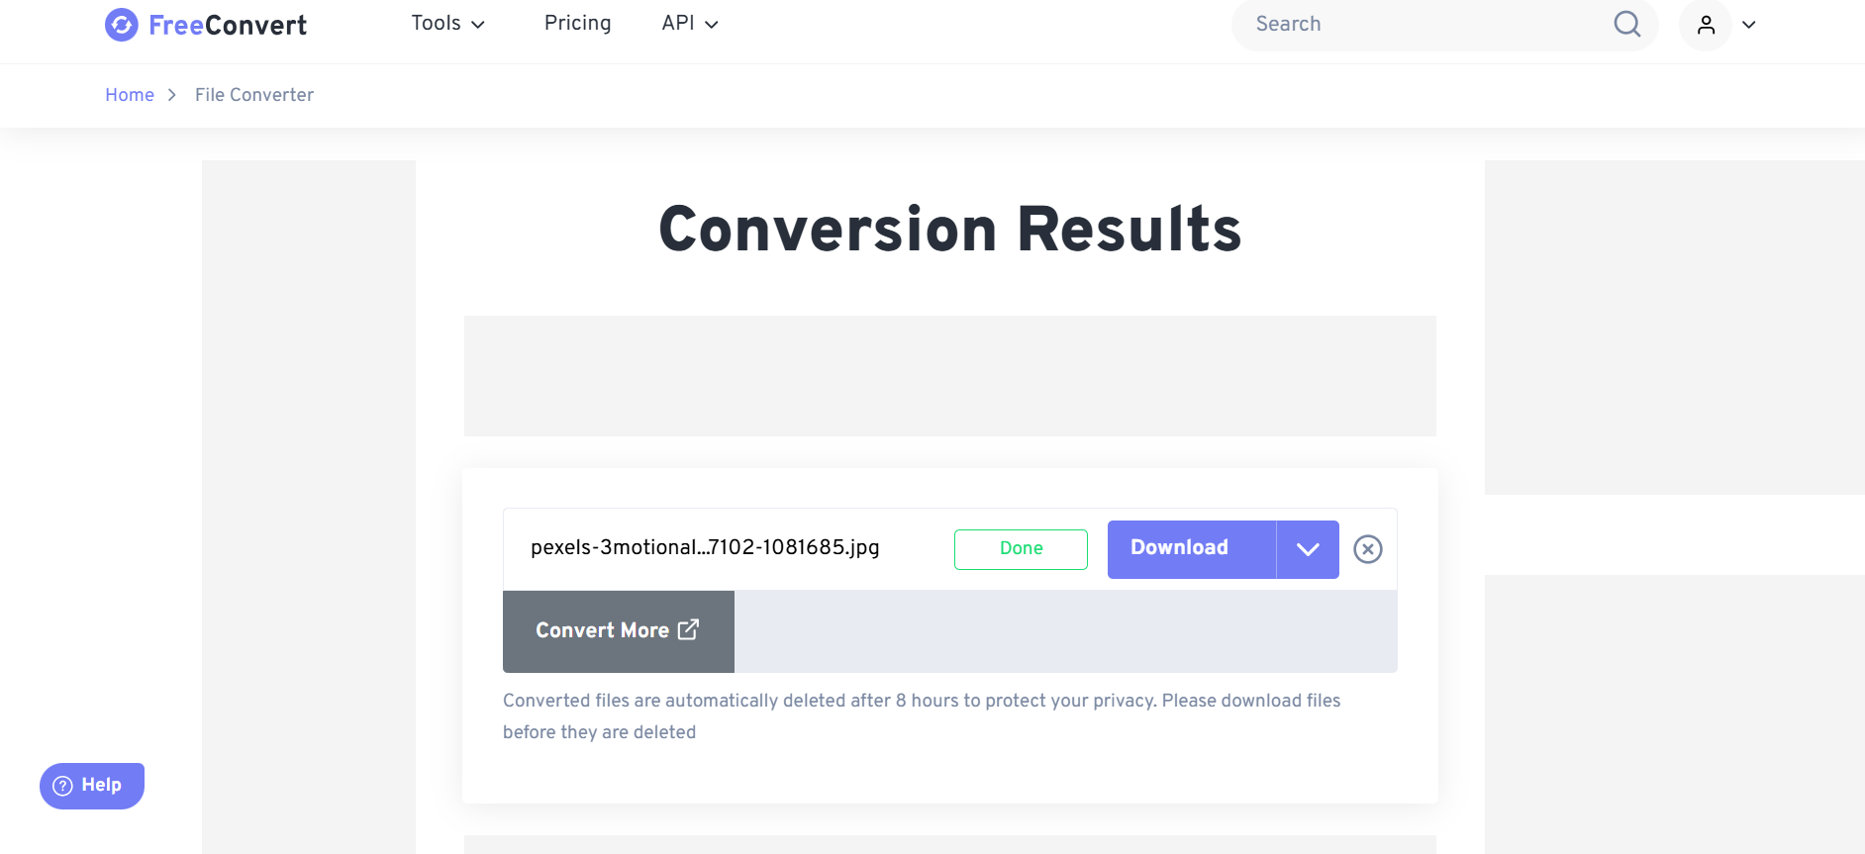1865x854 pixels.
Task: Open the Help widget
Action: pos(91,785)
